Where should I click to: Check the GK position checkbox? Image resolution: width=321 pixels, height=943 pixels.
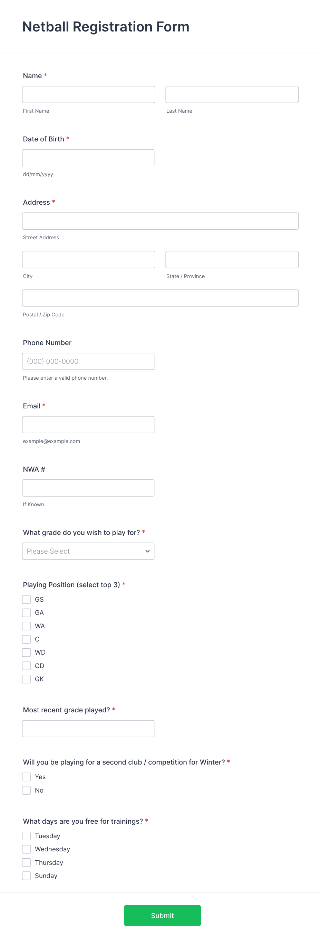click(x=26, y=679)
